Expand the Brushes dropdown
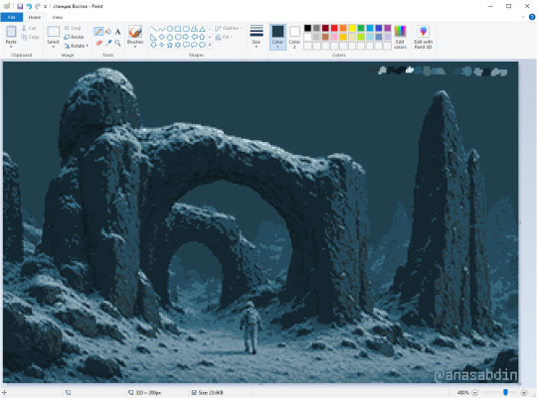This screenshot has height=398, width=537. click(x=135, y=47)
